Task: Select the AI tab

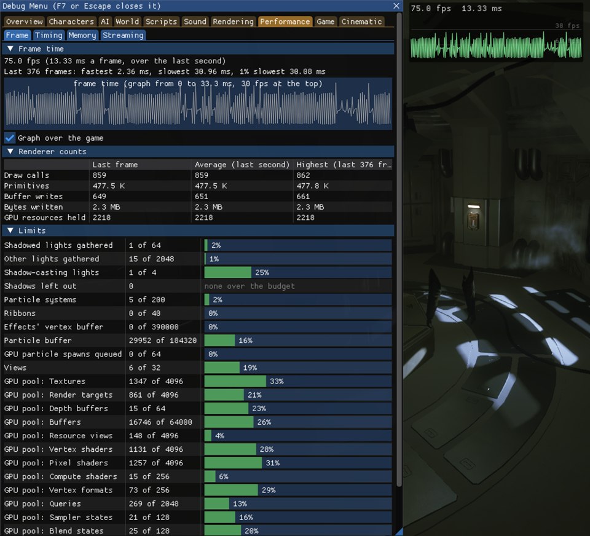Action: 104,22
